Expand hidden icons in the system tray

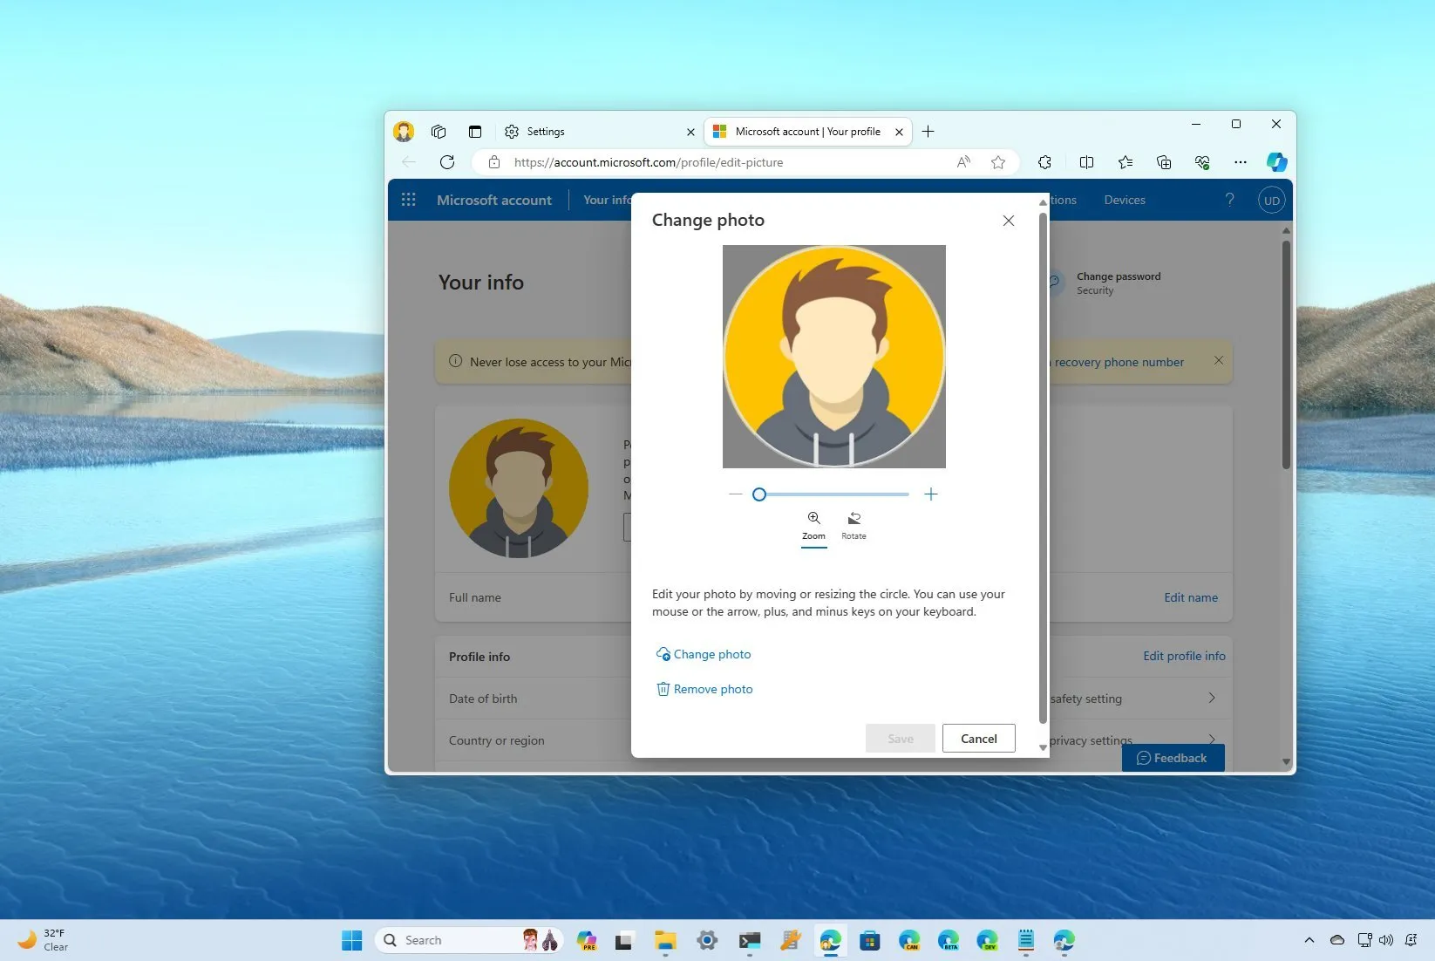(1309, 940)
